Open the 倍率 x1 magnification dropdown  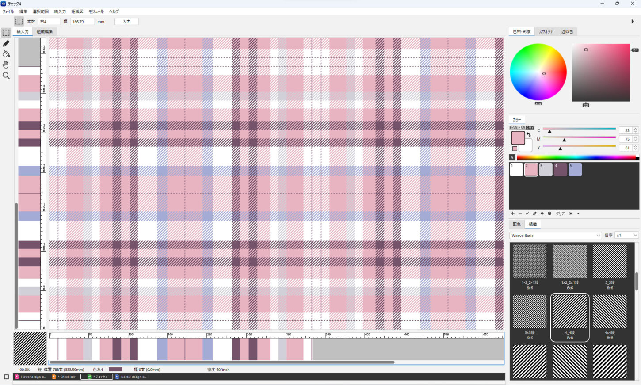(x=626, y=236)
